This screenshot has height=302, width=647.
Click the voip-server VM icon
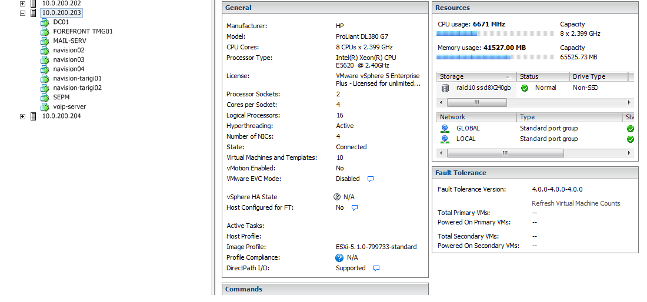pyautogui.click(x=44, y=107)
